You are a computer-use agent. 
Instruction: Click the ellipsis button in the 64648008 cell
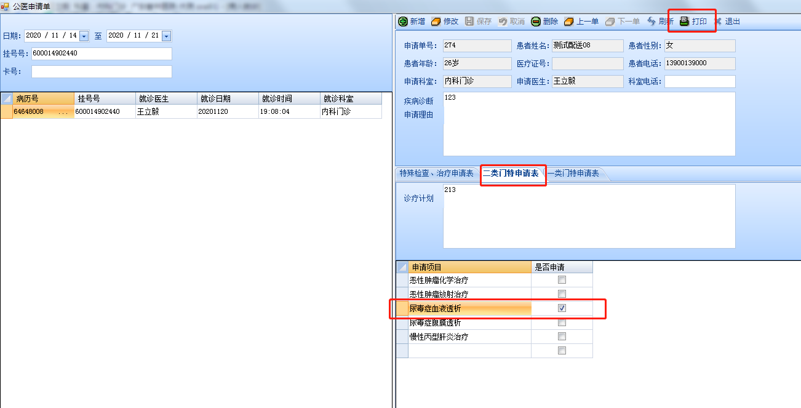63,112
